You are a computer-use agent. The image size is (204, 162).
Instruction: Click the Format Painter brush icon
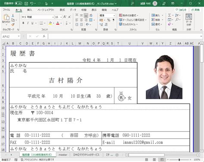13,25
